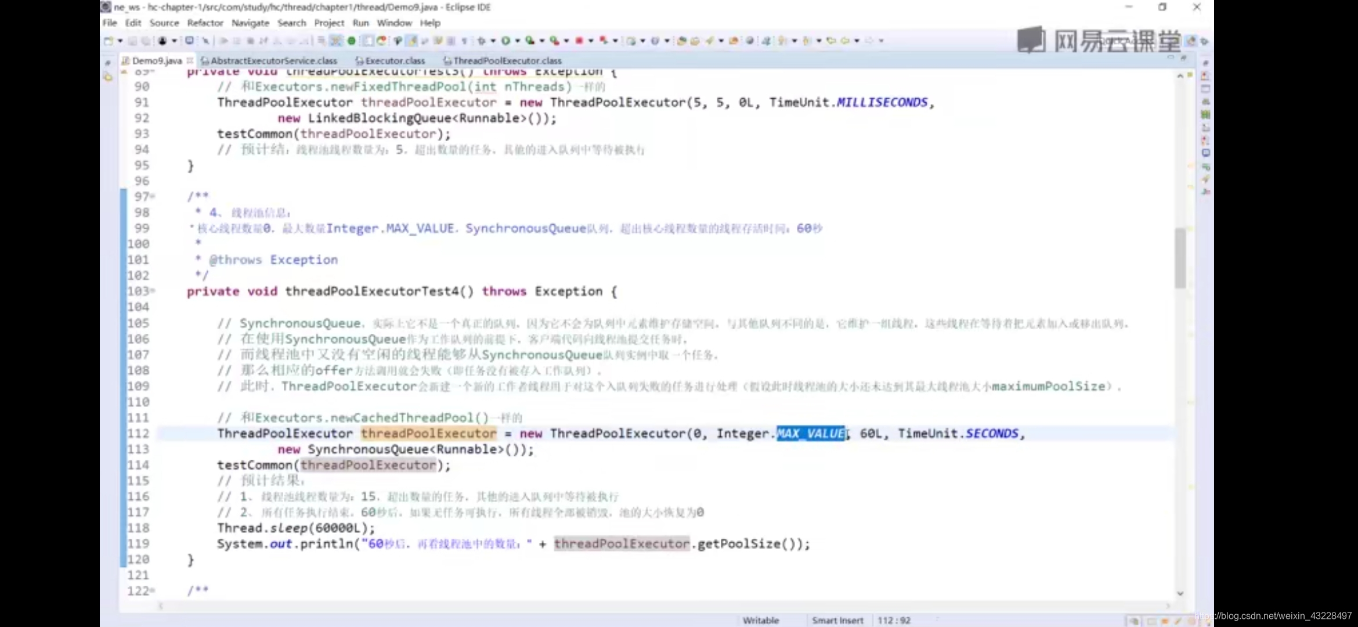Image resolution: width=1358 pixels, height=627 pixels.
Task: Collapse the comment fold at line 122
Action: (x=153, y=590)
